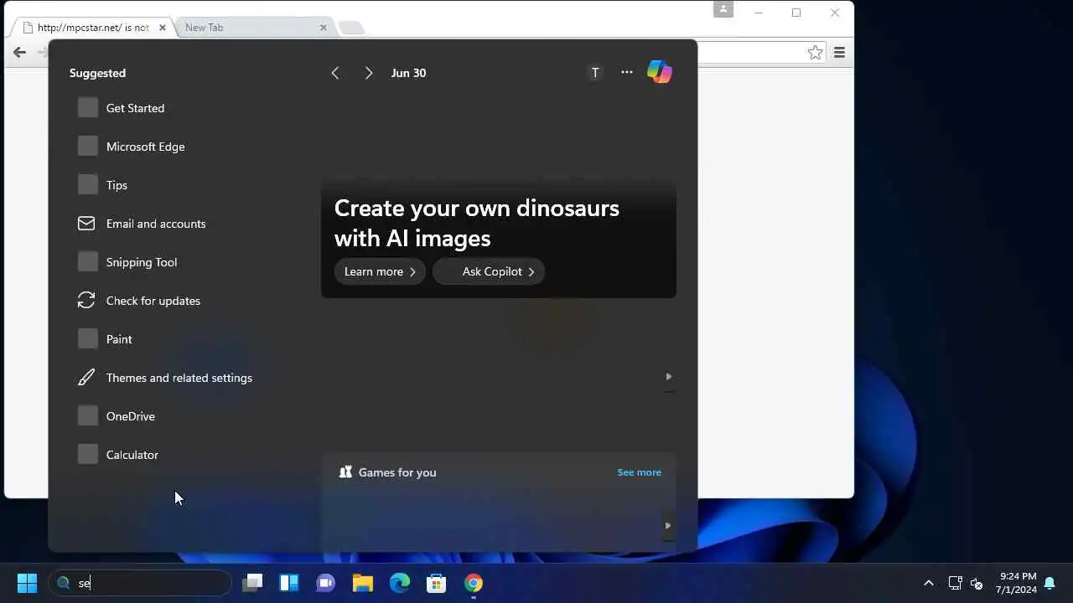Click the volume icon in system tray
Screen dimensions: 1073x603
pyautogui.click(x=977, y=583)
